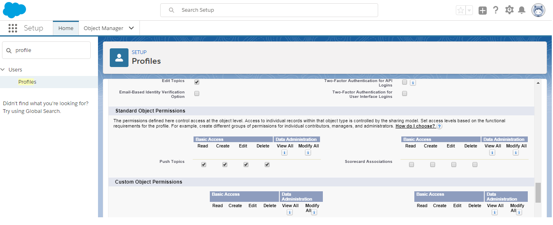Uncheck Delete permission for Push Topics
This screenshot has width=553, height=225.
tap(267, 164)
